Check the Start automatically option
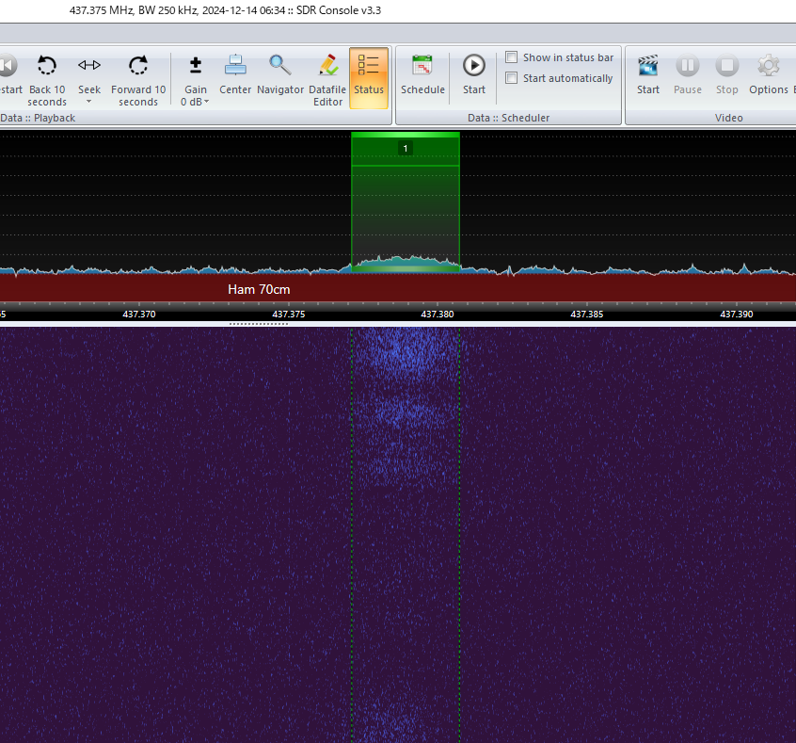The image size is (796, 743). pos(511,77)
